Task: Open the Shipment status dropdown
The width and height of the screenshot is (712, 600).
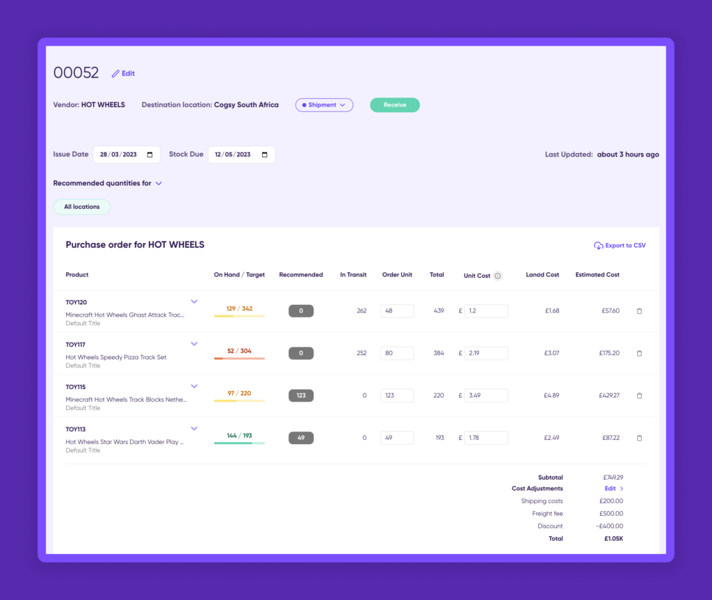Action: pos(324,104)
